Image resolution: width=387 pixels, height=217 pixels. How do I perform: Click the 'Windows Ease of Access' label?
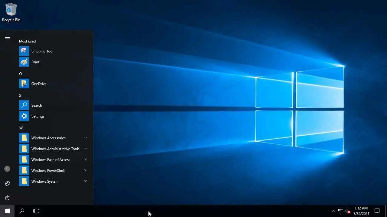[51, 160]
